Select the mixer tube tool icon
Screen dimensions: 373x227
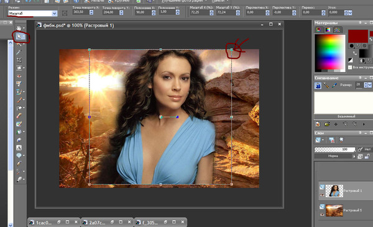[318, 85]
